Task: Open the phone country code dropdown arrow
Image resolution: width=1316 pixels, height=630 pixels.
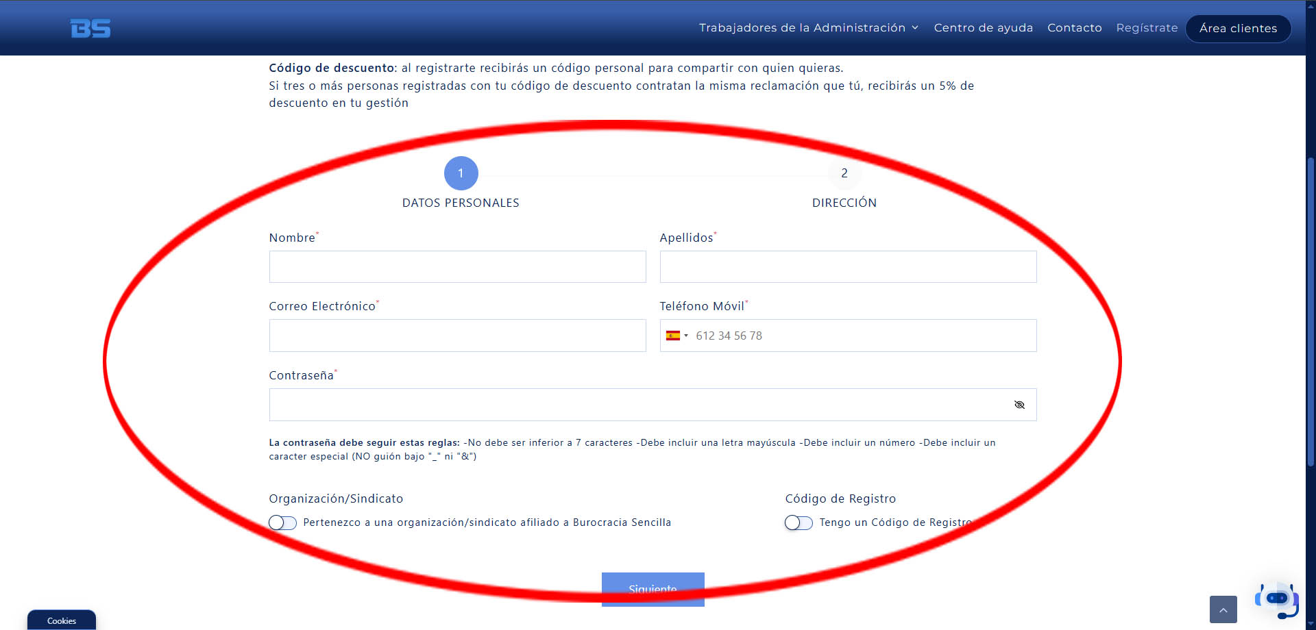Action: (686, 336)
